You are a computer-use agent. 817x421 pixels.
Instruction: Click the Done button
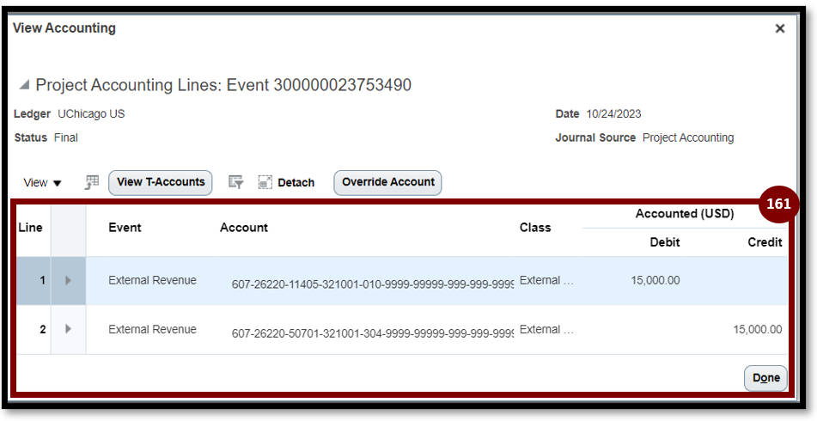tap(765, 378)
